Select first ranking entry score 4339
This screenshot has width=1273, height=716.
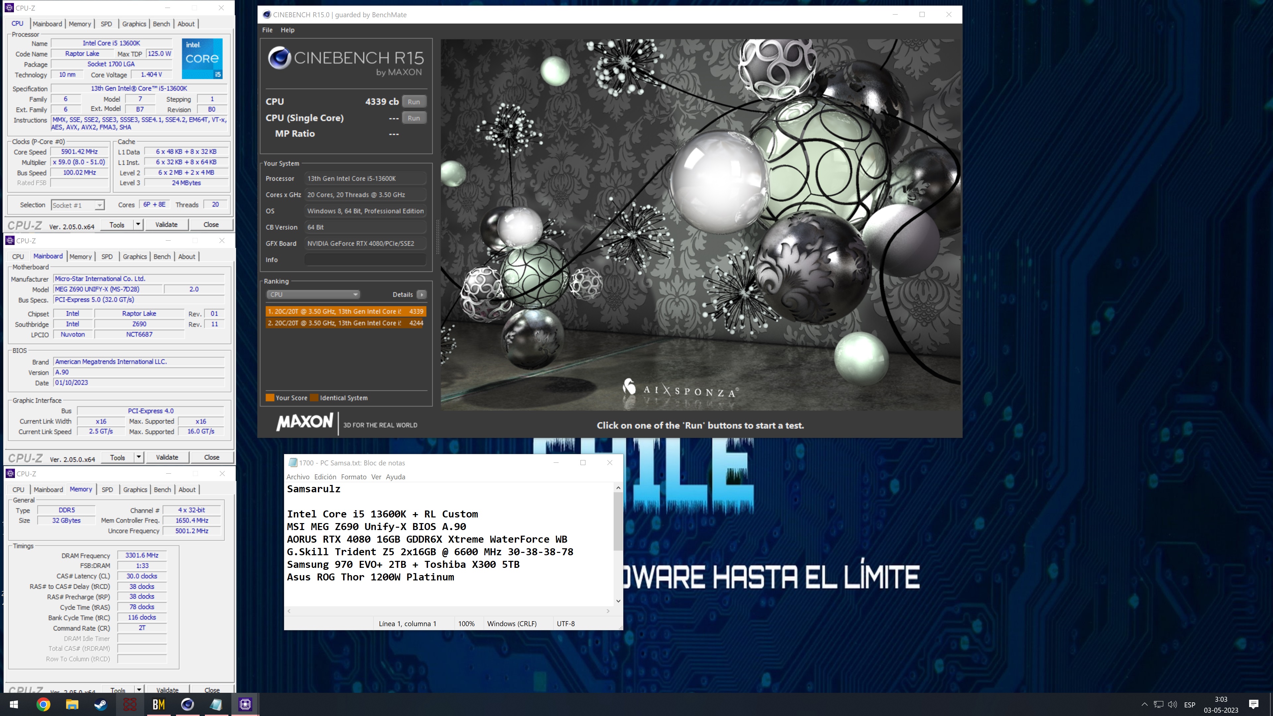click(345, 311)
